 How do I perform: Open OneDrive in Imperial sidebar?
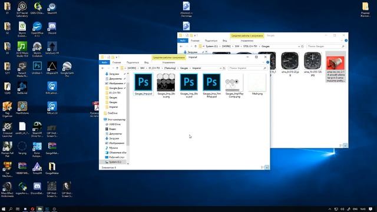pyautogui.click(x=113, y=113)
